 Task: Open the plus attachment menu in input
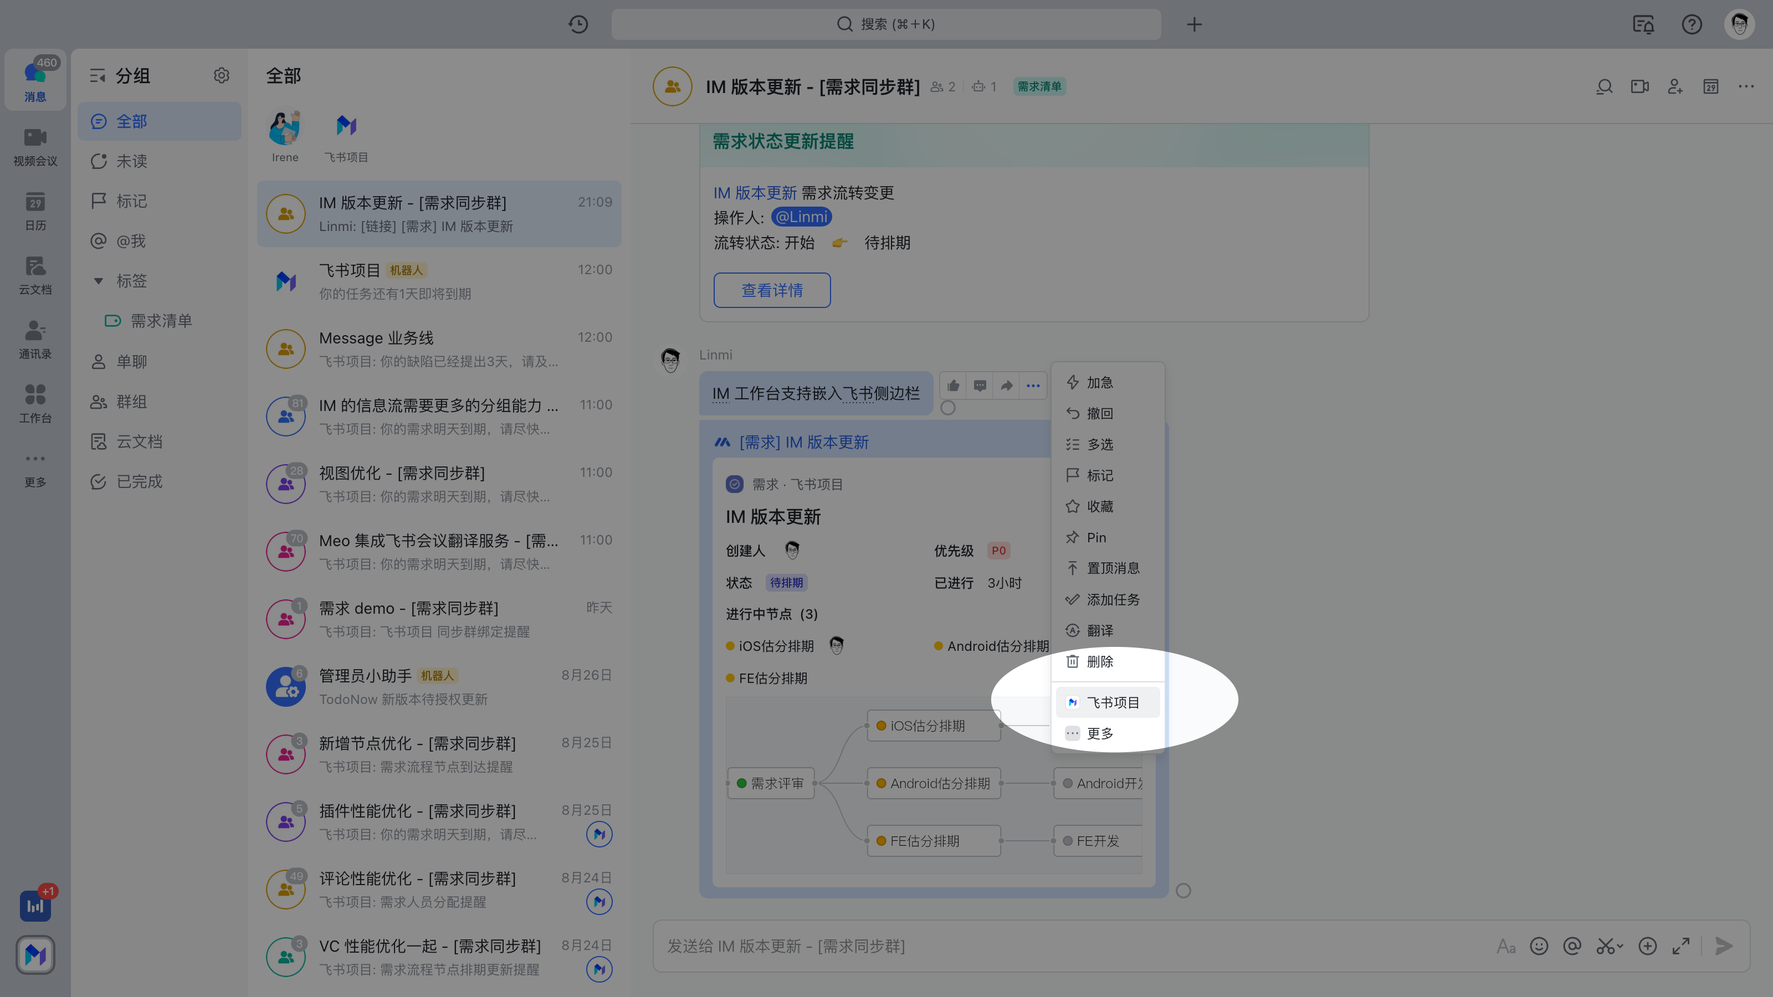1648,946
